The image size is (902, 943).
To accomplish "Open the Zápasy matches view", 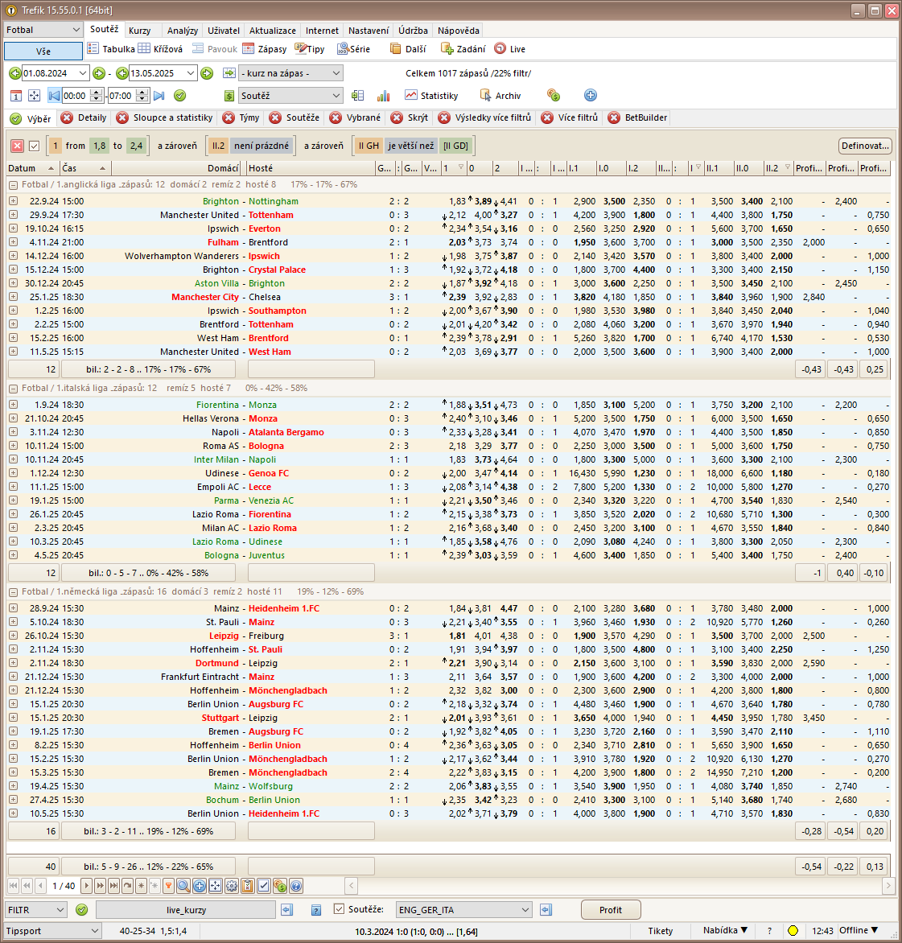I will [x=265, y=49].
